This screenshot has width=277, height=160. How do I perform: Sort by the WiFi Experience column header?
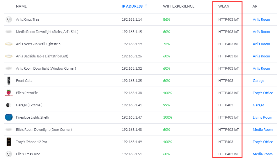(x=178, y=6)
